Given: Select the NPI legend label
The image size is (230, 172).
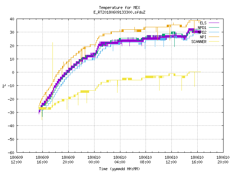Looking at the screenshot, I should click(203, 37).
